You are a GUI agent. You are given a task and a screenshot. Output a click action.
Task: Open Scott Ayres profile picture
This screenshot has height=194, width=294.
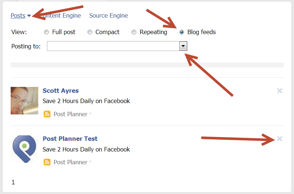(24, 100)
